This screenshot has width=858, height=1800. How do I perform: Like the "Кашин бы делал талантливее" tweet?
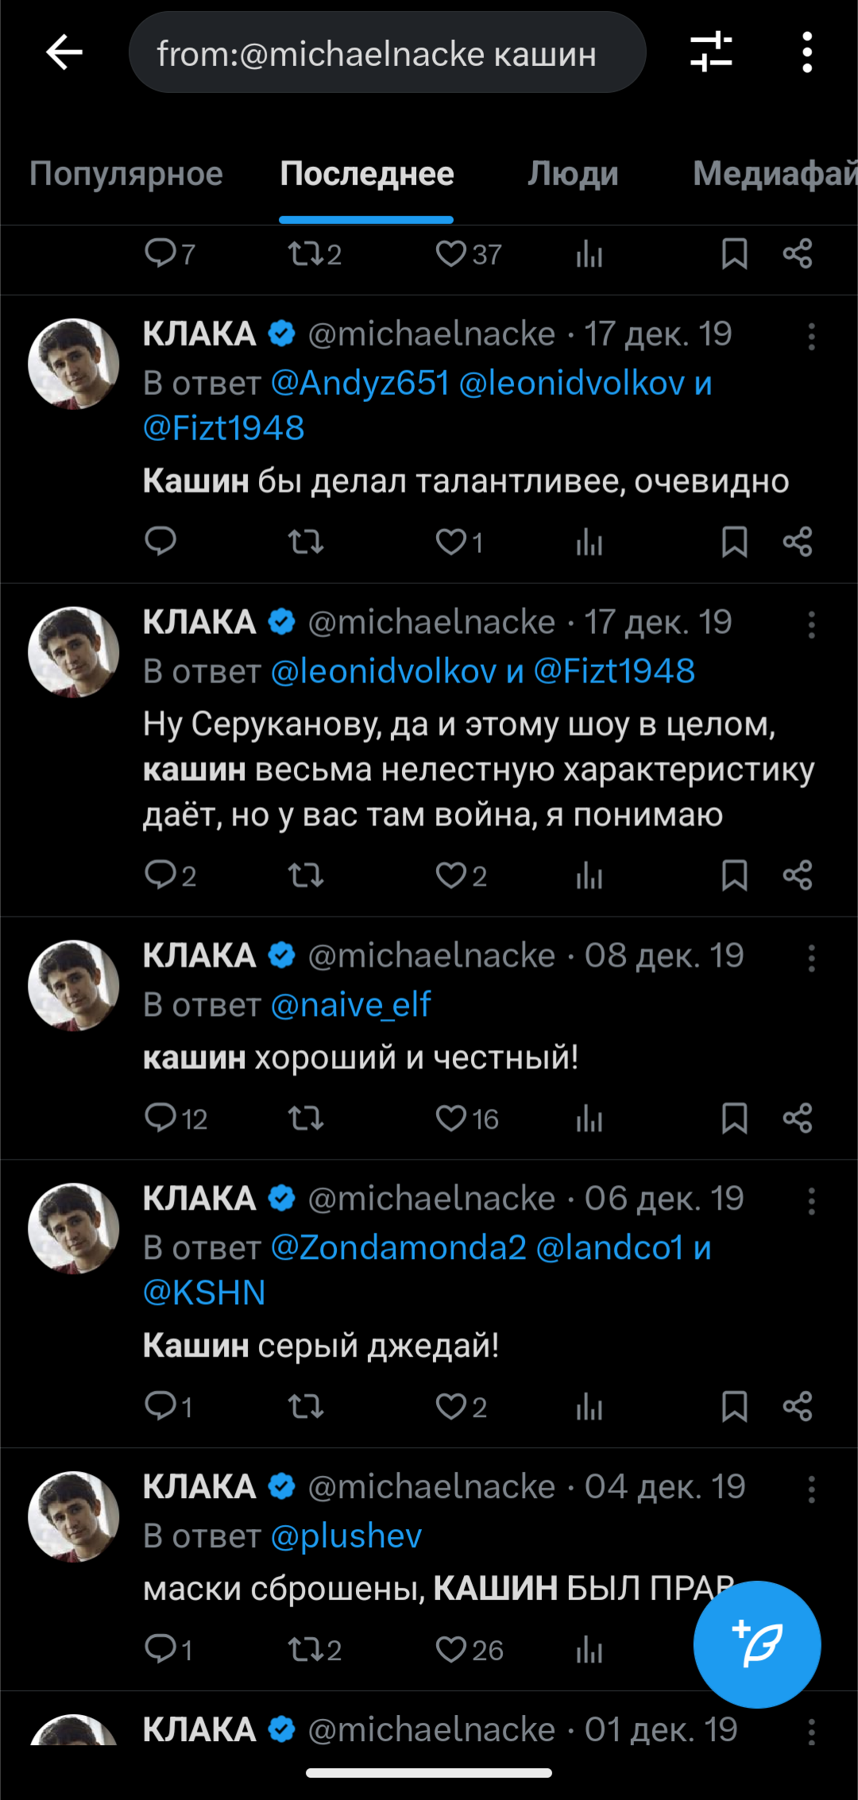pos(451,542)
